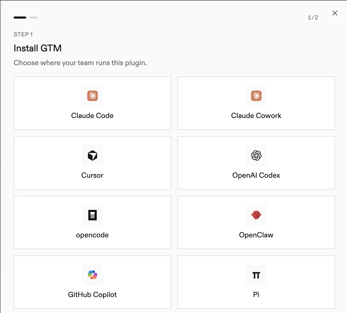The width and height of the screenshot is (347, 313).
Task: Click the OpenAI Codex knot icon
Action: tap(256, 155)
